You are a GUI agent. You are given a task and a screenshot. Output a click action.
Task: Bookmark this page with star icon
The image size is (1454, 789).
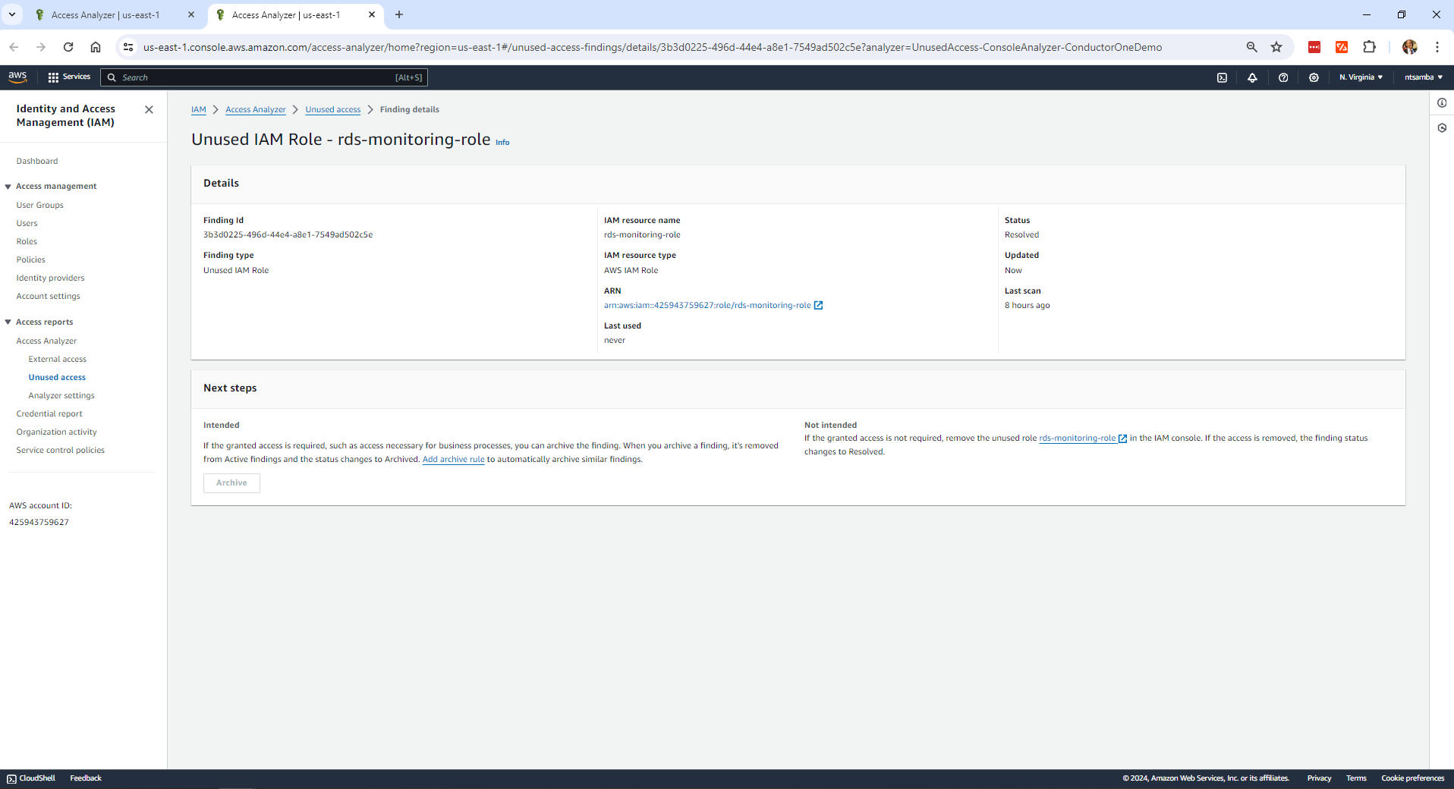coord(1276,47)
